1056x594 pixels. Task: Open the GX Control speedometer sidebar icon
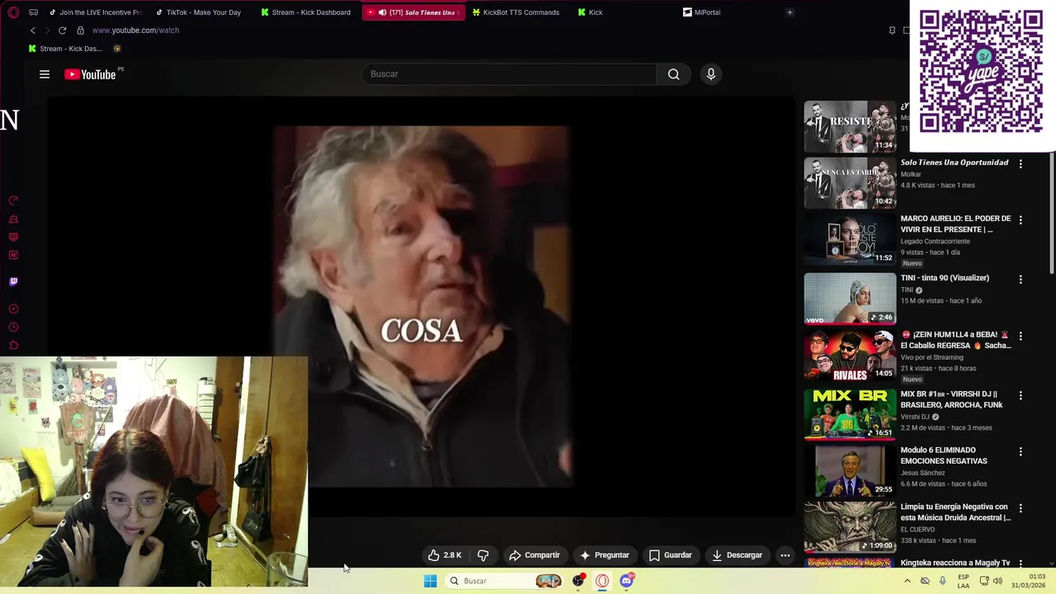pos(13,200)
